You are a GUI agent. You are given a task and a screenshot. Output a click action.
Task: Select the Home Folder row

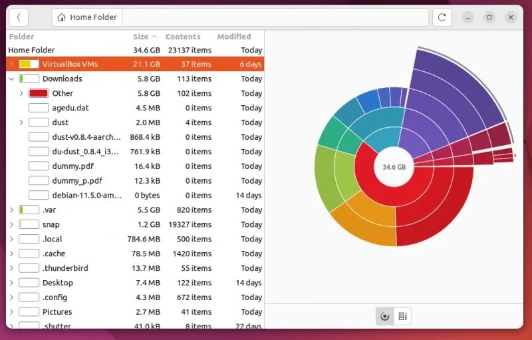pos(135,50)
